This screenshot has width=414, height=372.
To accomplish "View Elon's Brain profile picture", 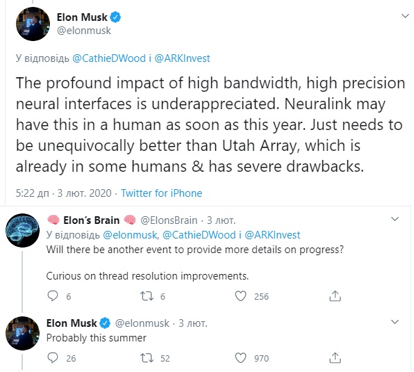I will click(23, 230).
